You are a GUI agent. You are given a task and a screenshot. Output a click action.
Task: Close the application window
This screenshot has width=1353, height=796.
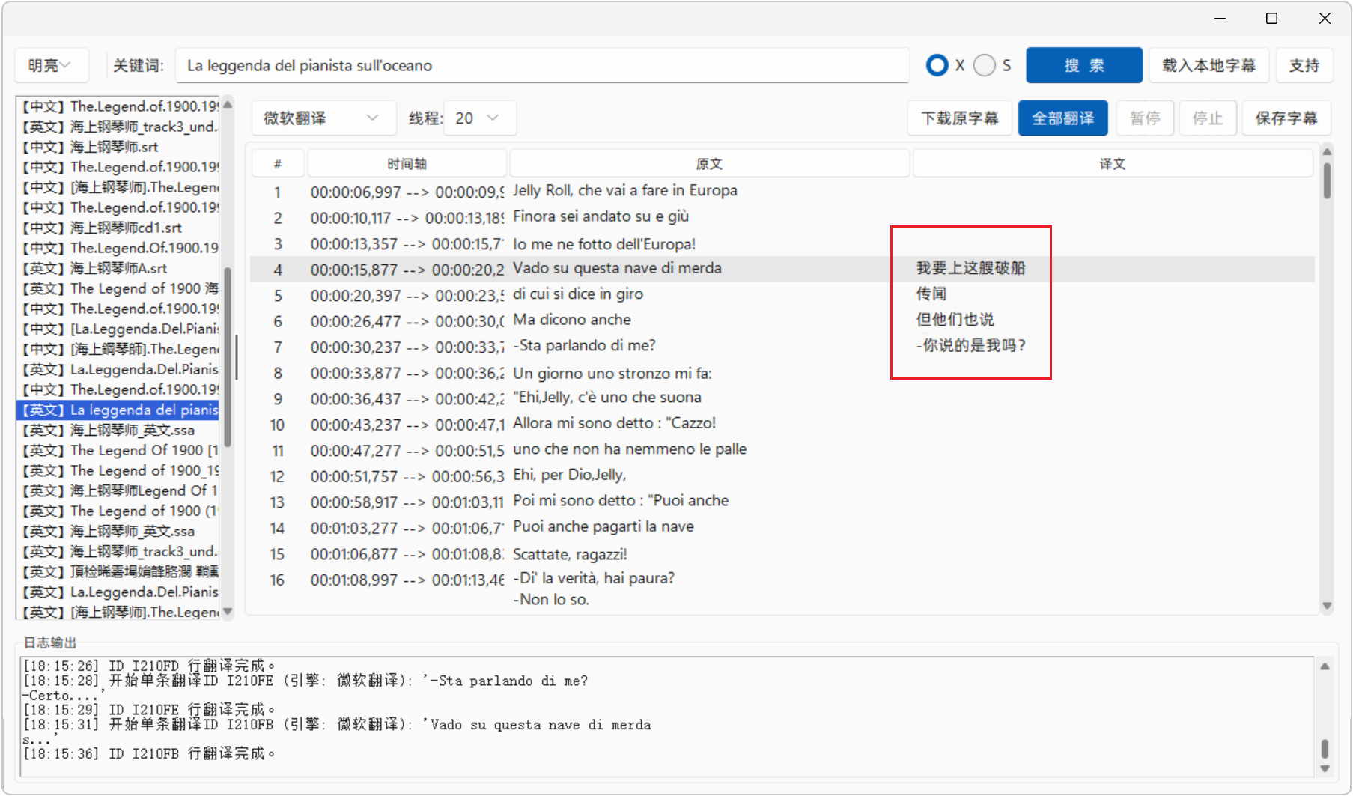[1325, 18]
